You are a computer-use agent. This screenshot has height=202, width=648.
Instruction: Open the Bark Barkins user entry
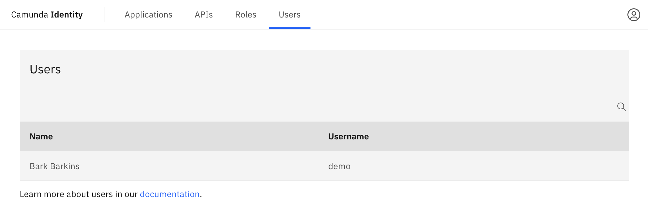pyautogui.click(x=55, y=166)
